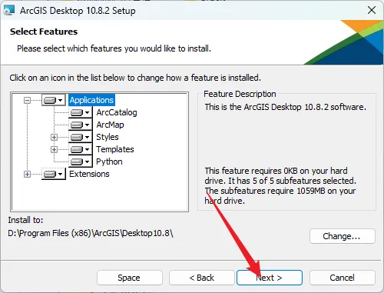Open the ArcCatalog feature install dropdown icon
This screenshot has width=384, height=293.
(x=80, y=112)
